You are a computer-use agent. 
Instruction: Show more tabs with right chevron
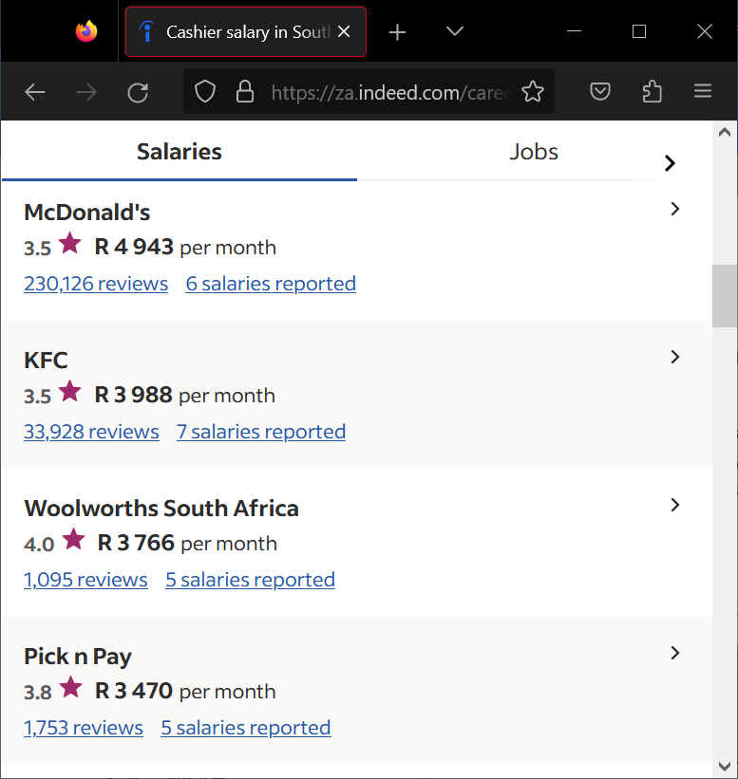pos(670,163)
